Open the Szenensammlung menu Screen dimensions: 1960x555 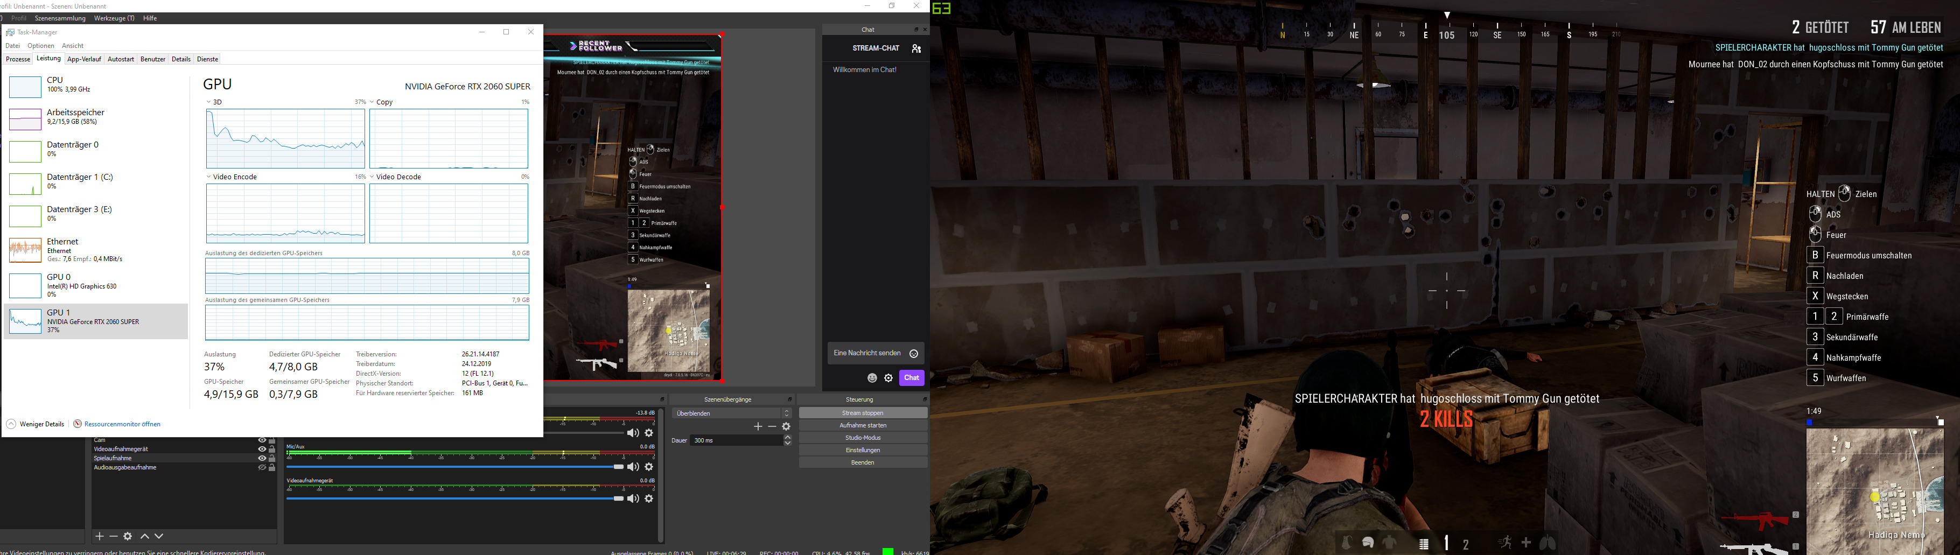(60, 18)
